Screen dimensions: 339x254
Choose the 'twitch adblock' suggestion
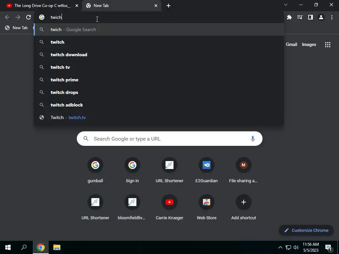pyautogui.click(x=159, y=105)
